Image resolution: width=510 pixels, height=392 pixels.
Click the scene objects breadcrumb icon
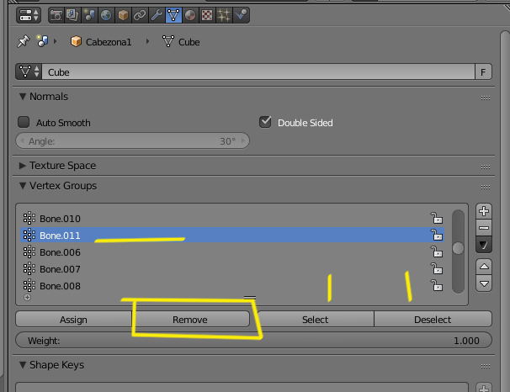point(43,41)
